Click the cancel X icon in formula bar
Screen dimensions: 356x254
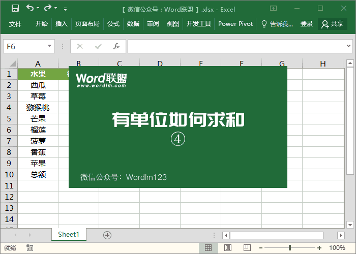click(x=80, y=47)
